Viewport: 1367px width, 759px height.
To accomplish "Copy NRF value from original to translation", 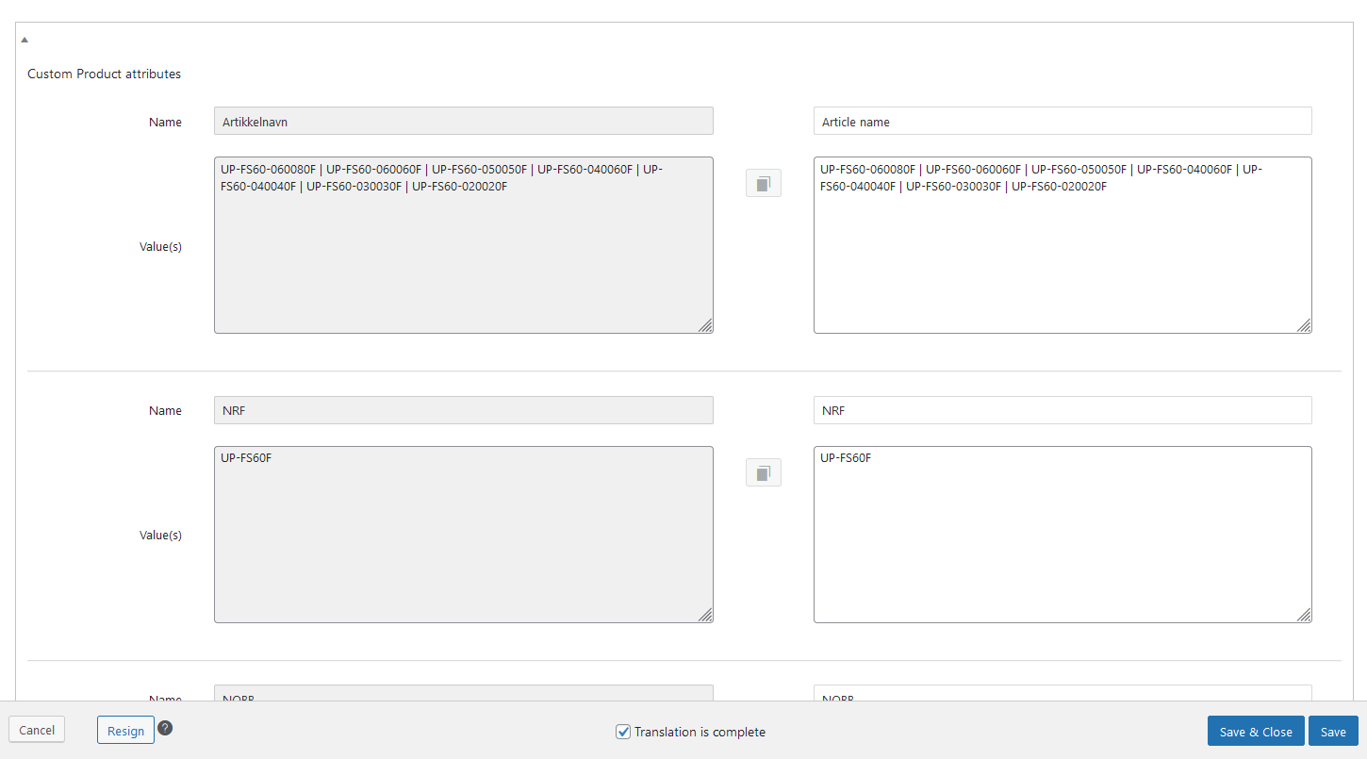I will click(764, 472).
